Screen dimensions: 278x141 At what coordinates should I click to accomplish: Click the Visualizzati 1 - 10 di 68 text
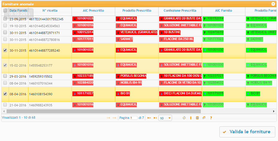[x=19, y=117]
